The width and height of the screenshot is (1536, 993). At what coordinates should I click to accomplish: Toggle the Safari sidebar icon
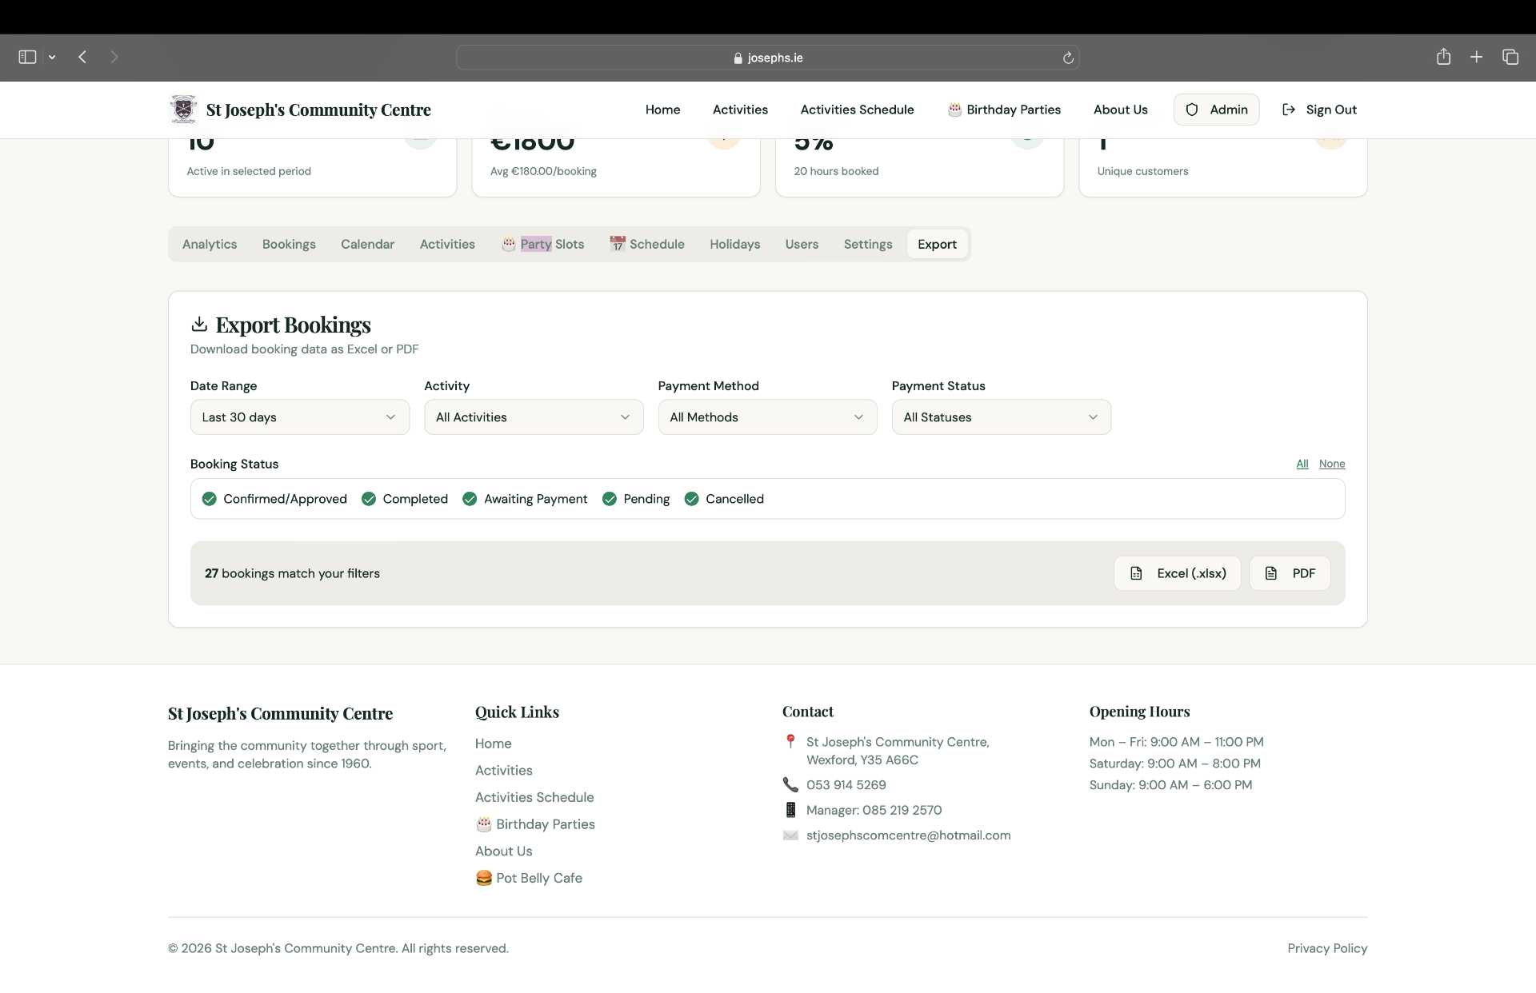point(27,57)
